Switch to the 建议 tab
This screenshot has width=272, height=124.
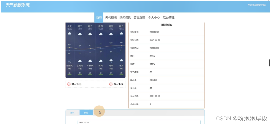(72, 113)
